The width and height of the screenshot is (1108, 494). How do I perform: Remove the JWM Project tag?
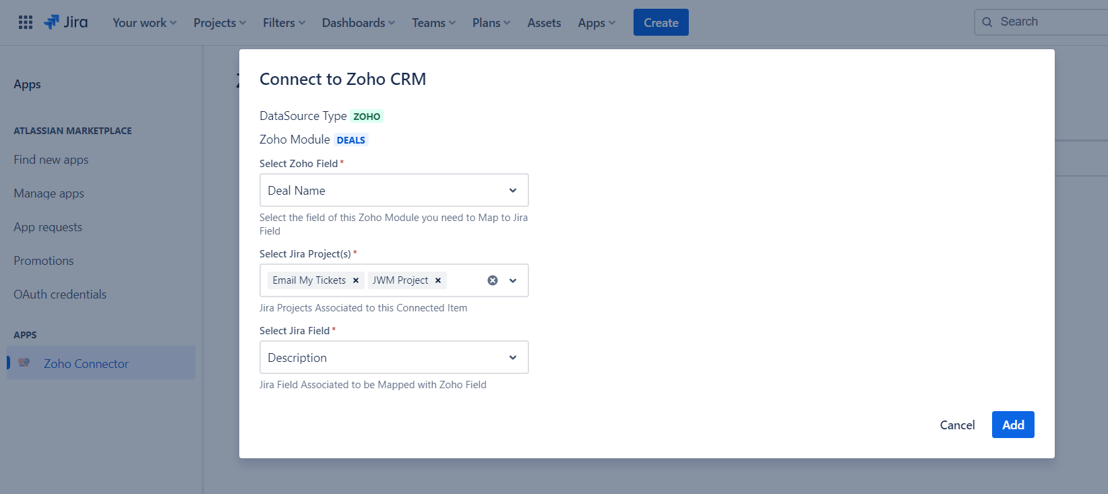[x=438, y=280]
